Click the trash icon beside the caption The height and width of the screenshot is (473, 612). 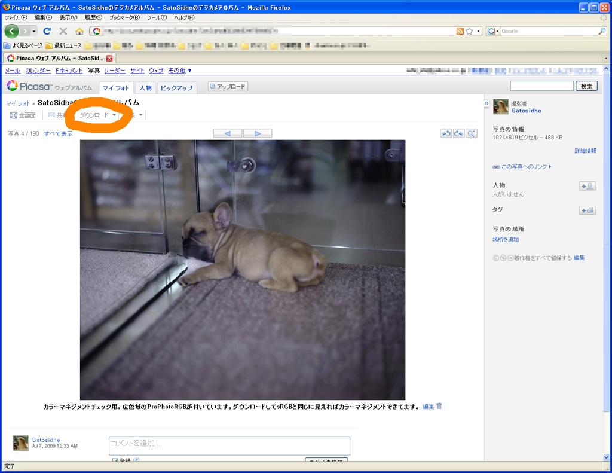[439, 406]
